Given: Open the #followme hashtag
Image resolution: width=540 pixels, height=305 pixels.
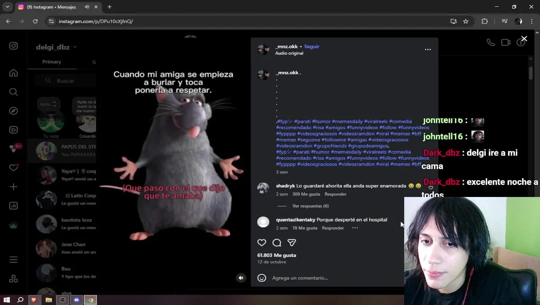Looking at the screenshot, I should click(x=334, y=139).
